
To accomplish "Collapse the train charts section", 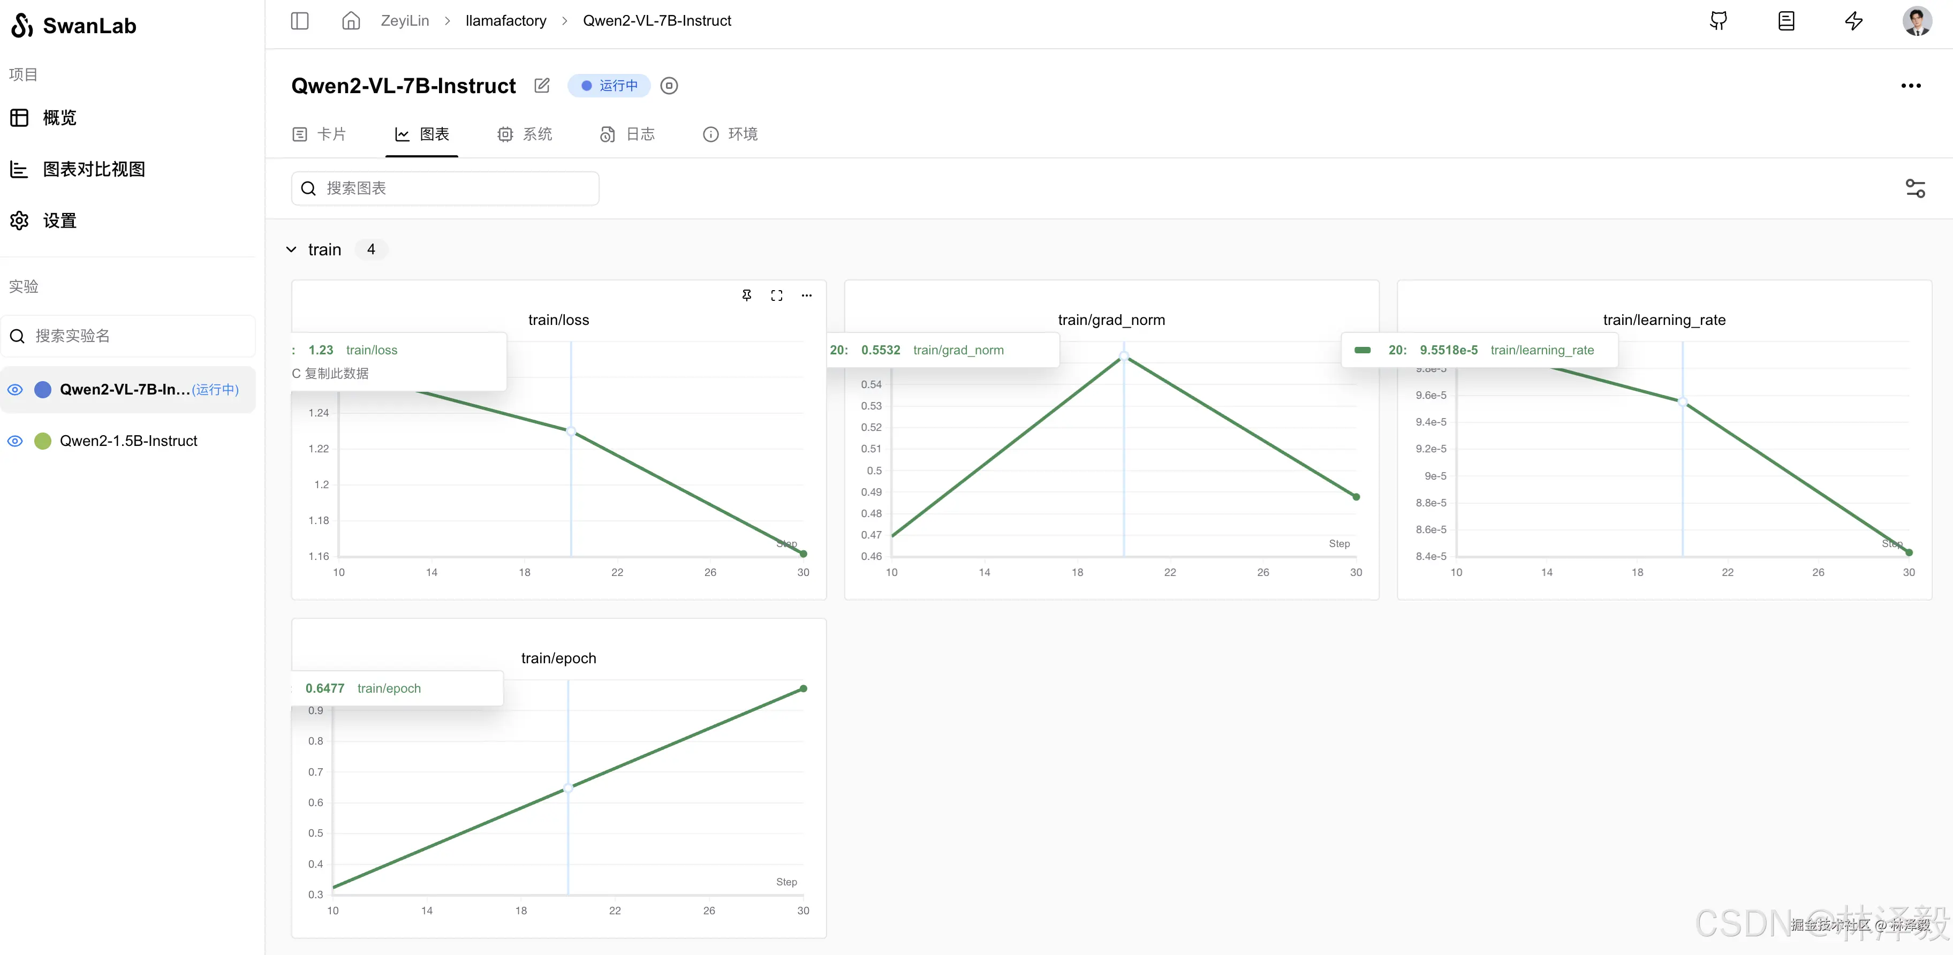I will tap(291, 249).
